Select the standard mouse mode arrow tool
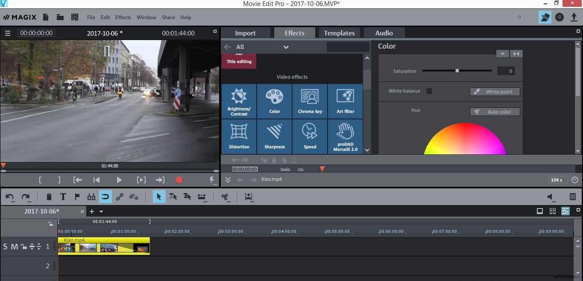The width and height of the screenshot is (583, 281). pyautogui.click(x=159, y=197)
